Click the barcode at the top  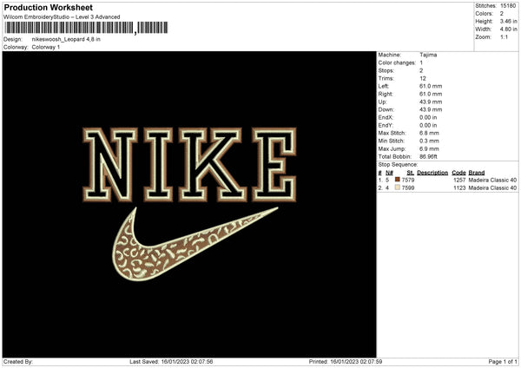click(86, 28)
